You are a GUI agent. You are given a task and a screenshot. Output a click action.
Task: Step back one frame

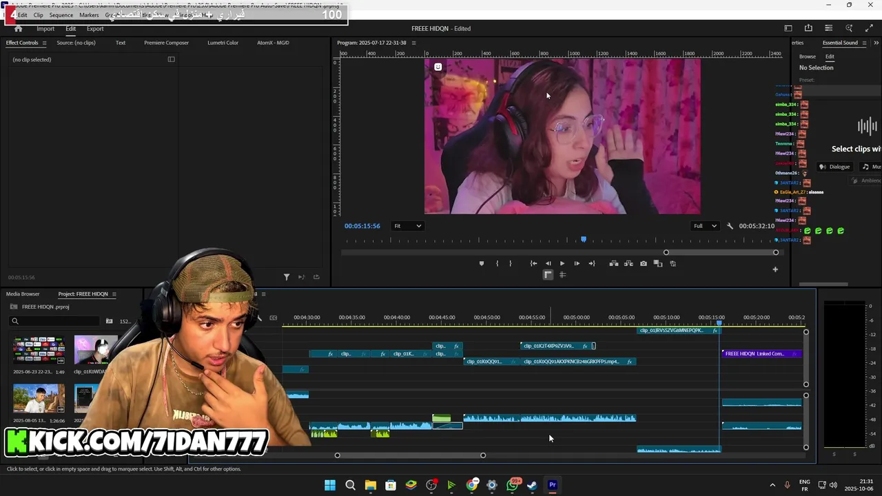[x=548, y=263]
